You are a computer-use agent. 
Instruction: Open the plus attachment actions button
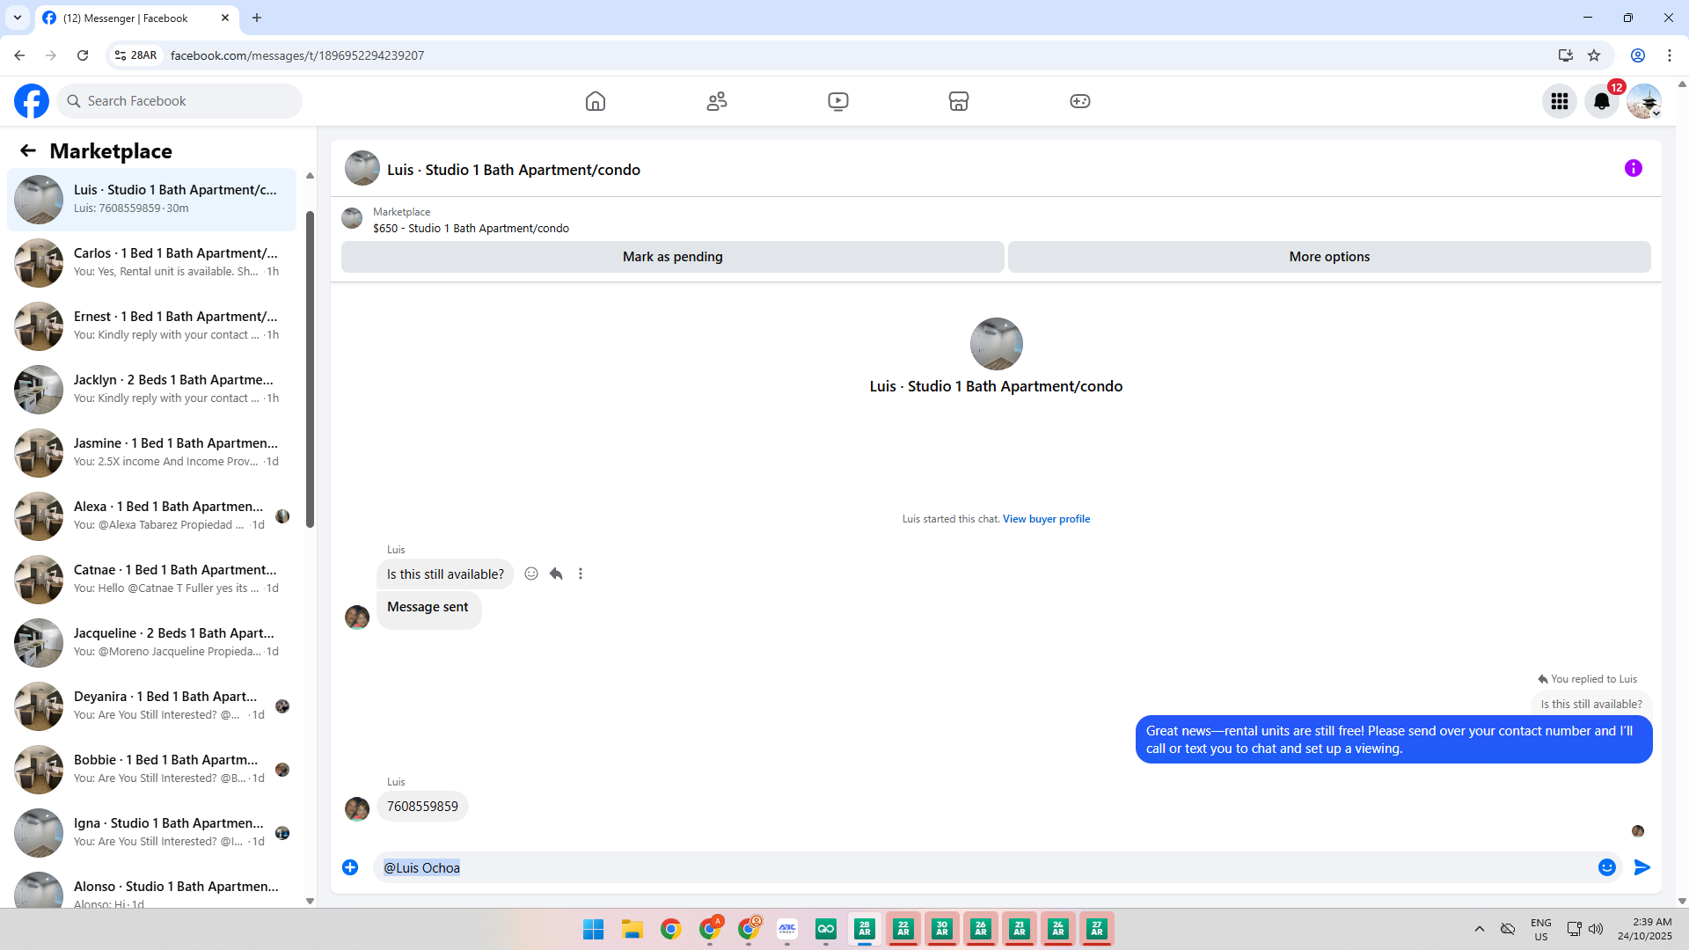pyautogui.click(x=350, y=867)
